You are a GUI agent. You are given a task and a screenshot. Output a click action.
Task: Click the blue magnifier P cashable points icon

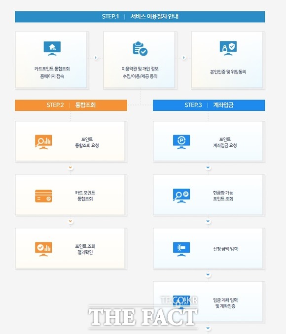point(181,196)
